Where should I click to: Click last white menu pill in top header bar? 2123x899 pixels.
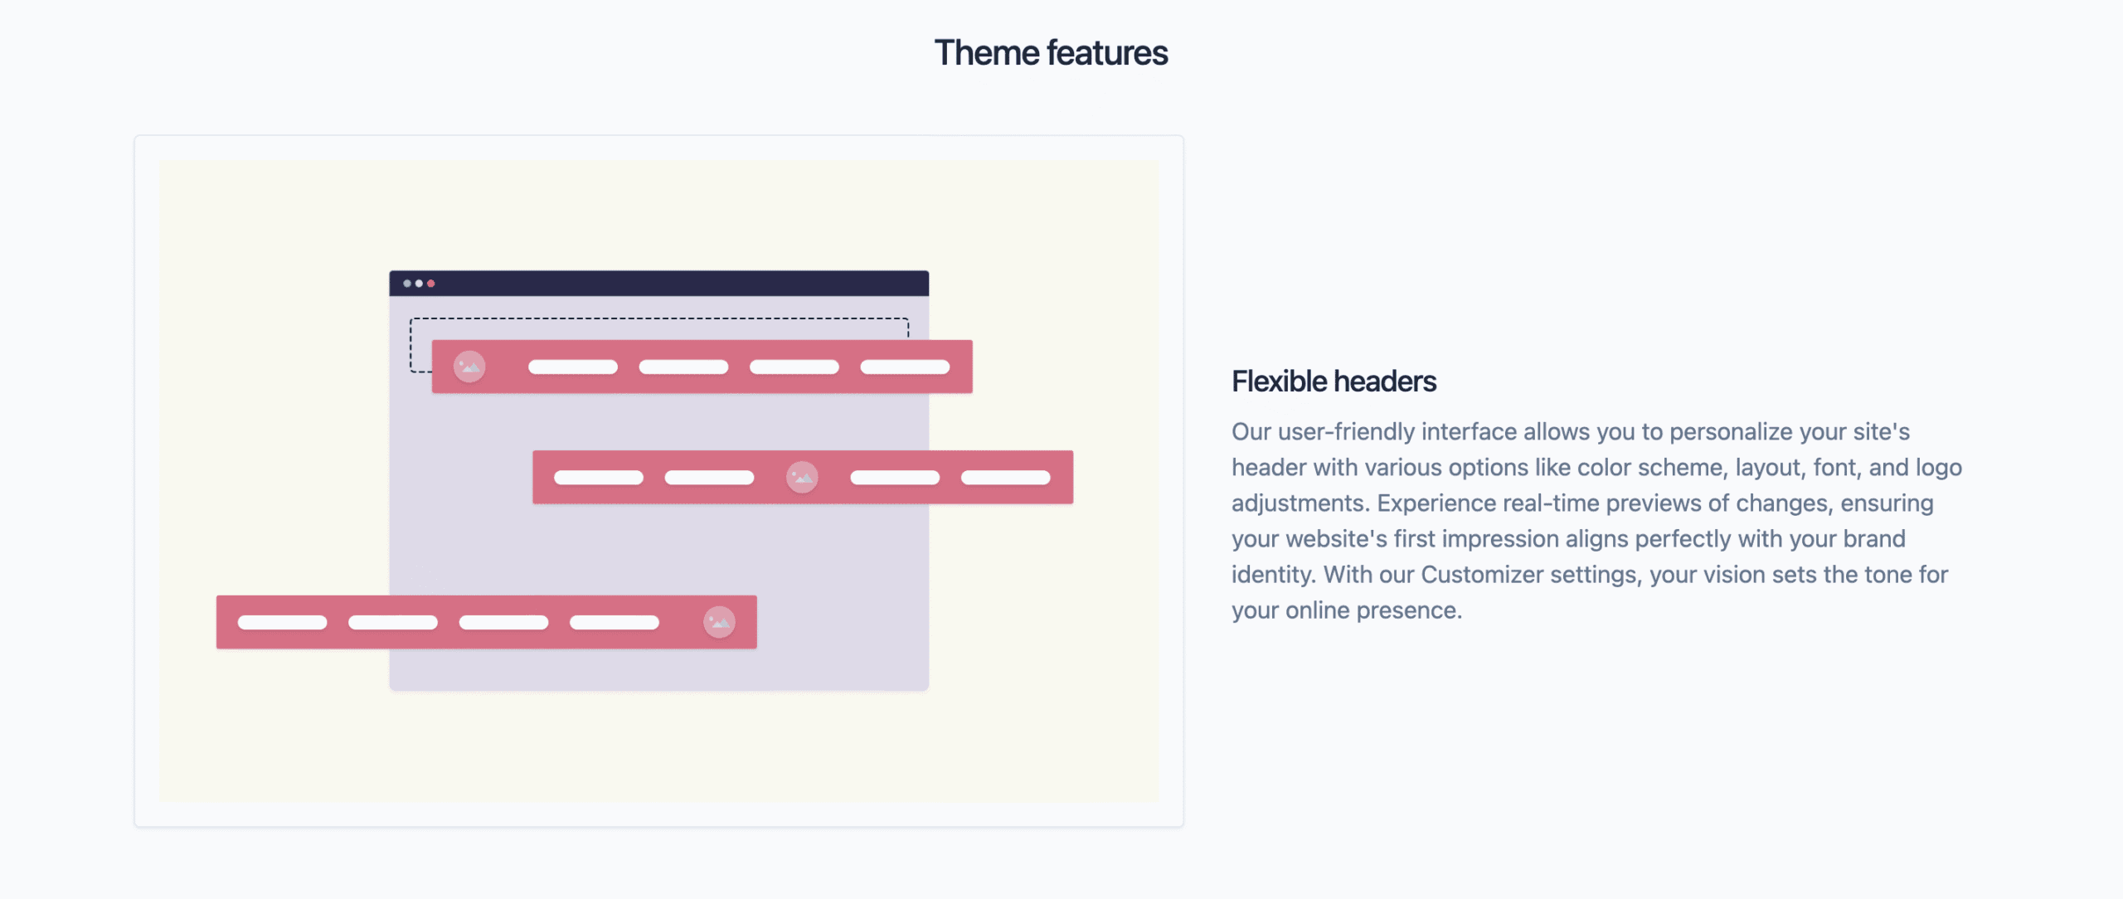click(905, 367)
